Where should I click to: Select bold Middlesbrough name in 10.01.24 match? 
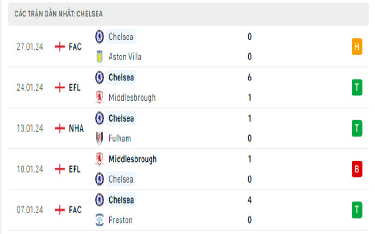coord(132,159)
